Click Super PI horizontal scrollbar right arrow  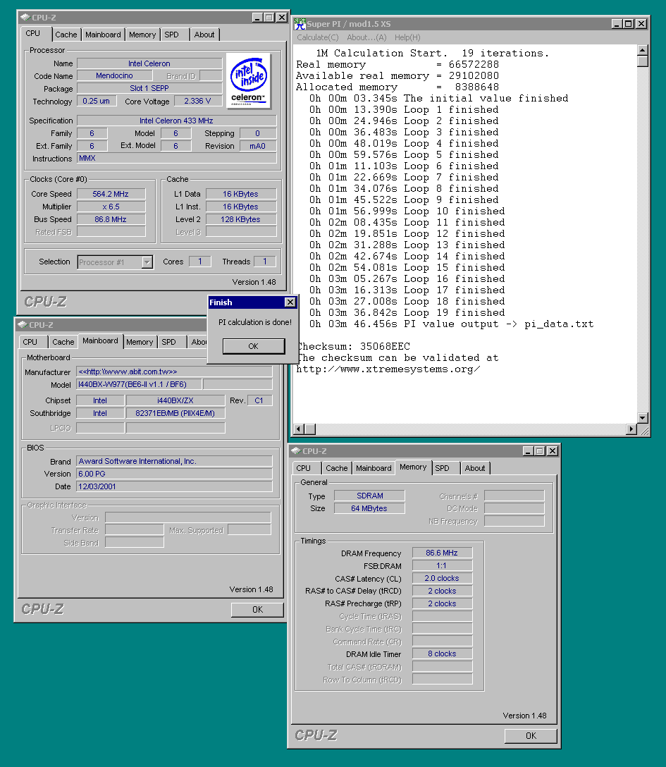click(x=631, y=429)
